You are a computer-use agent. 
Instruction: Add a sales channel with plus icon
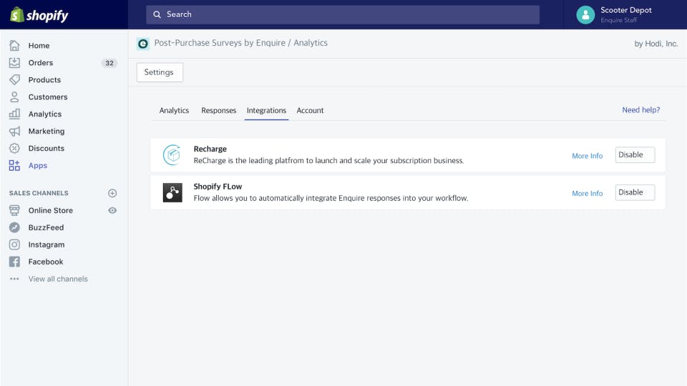coord(112,194)
